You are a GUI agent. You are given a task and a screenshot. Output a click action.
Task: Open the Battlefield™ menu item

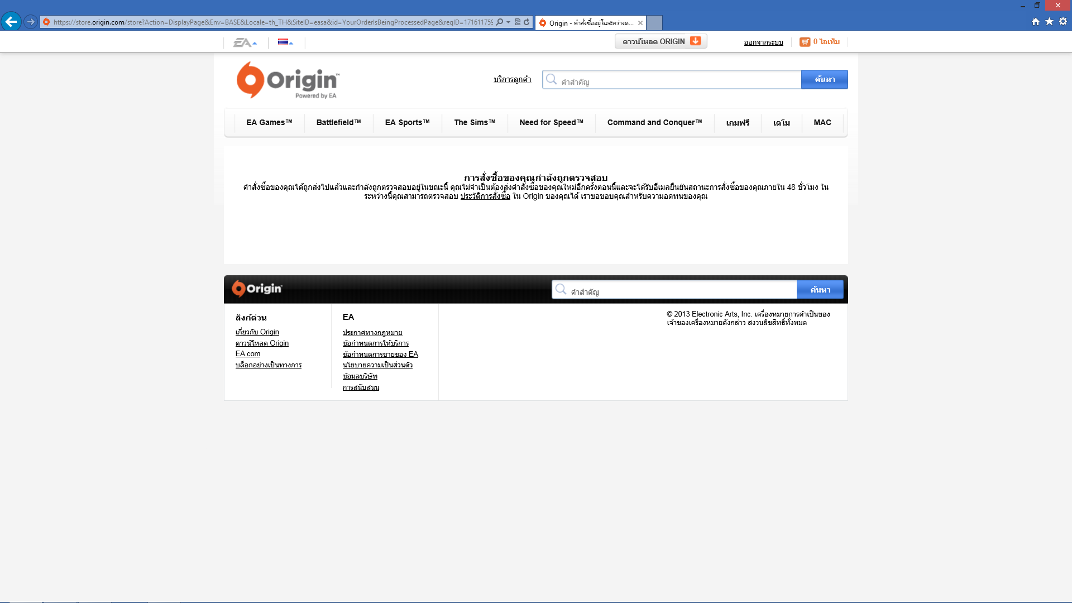tap(338, 122)
